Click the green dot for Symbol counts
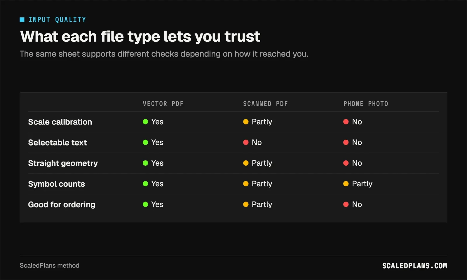This screenshot has height=280, width=467. (145, 184)
